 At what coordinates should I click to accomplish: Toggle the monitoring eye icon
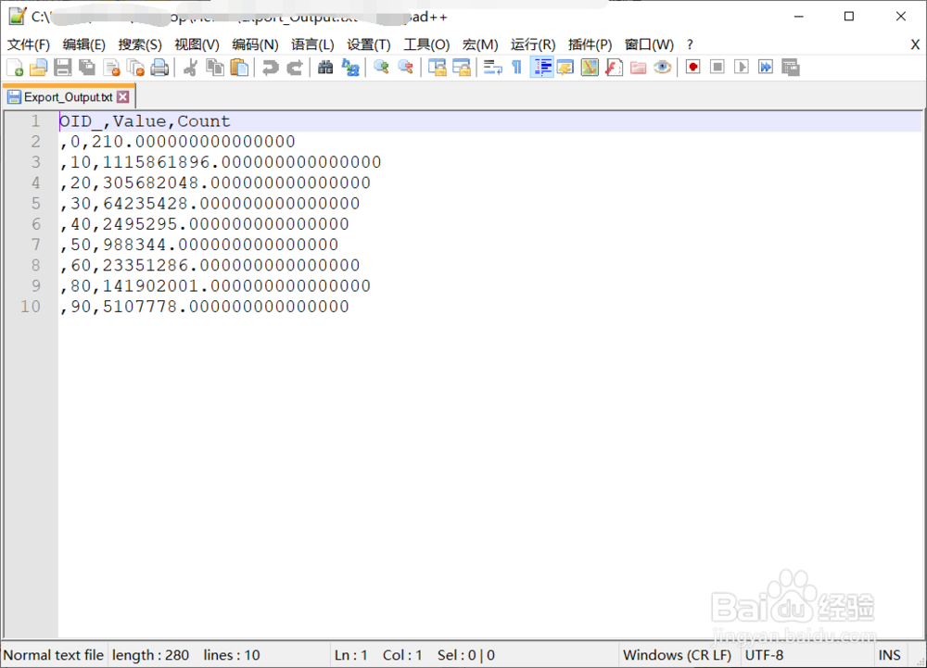[662, 68]
